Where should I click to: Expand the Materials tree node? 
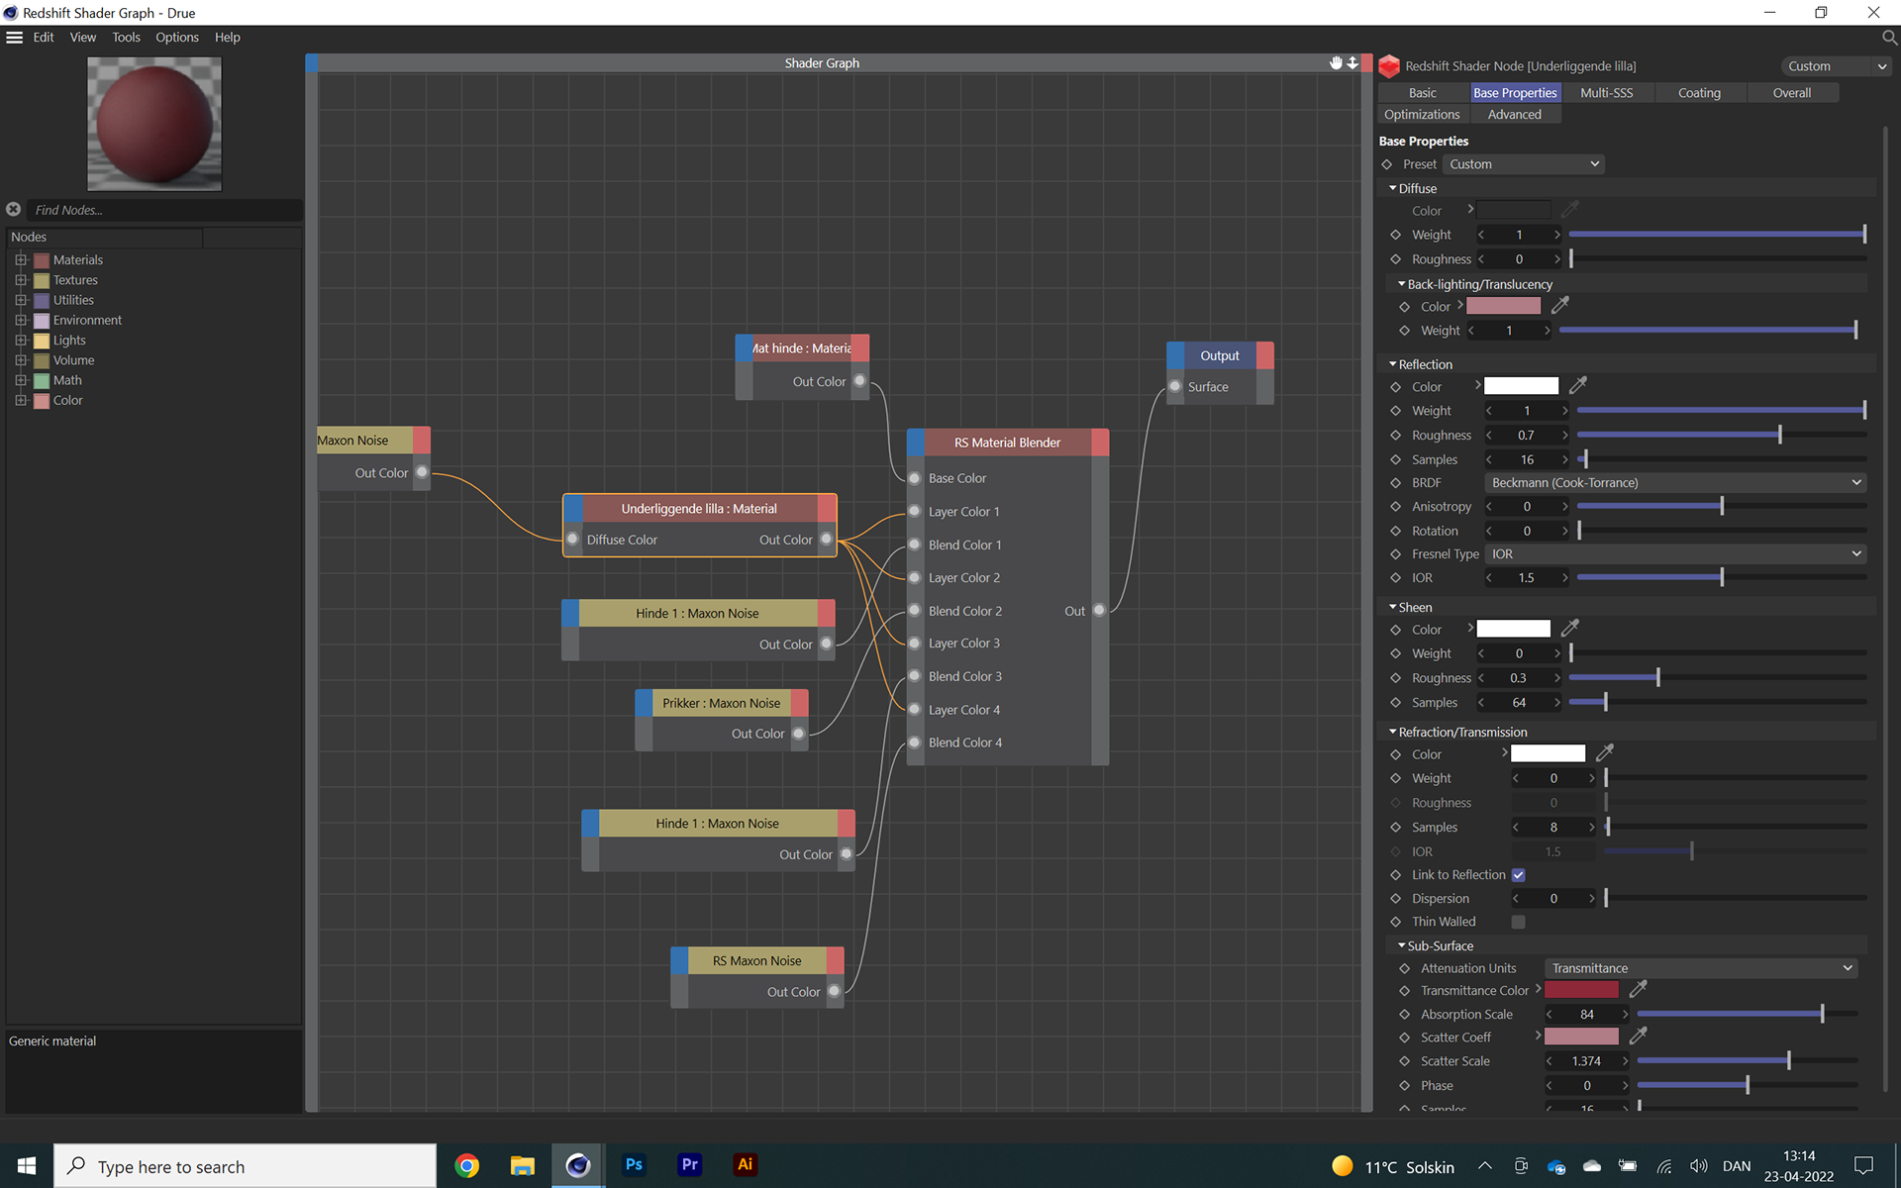coord(20,259)
